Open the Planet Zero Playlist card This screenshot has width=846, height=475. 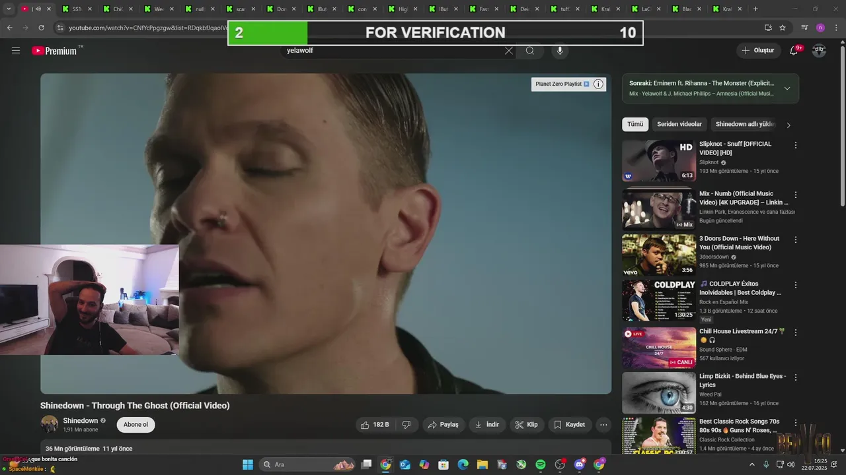(562, 84)
